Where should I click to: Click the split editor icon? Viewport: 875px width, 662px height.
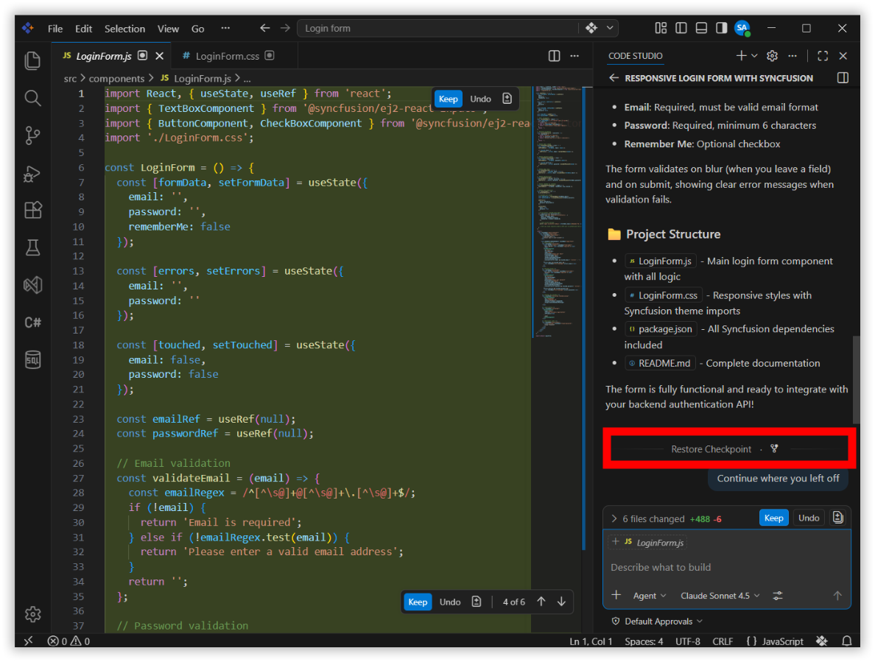(554, 56)
